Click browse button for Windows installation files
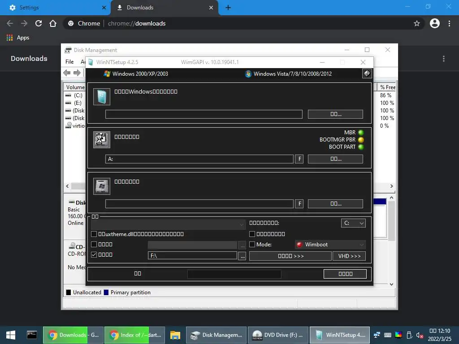459x344 pixels. tap(335, 114)
